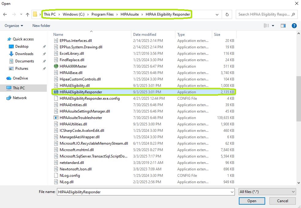Select This PC in the address breadcrumb
This screenshot has width=301, height=208.
pos(50,14)
